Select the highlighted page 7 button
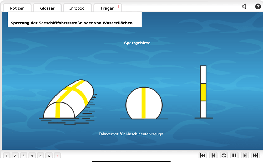The image size is (263, 164). click(57, 156)
